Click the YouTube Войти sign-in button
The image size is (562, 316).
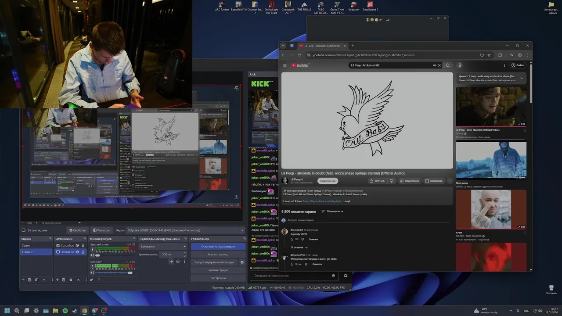point(517,65)
